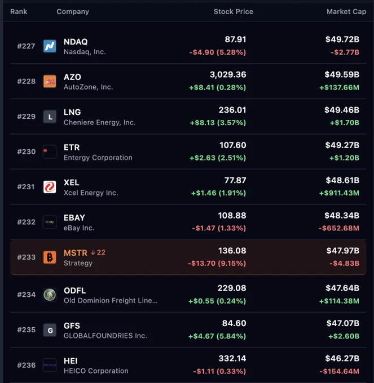This screenshot has height=383, width=374.
Task: Click rank #232 cell
Action: click(26, 222)
